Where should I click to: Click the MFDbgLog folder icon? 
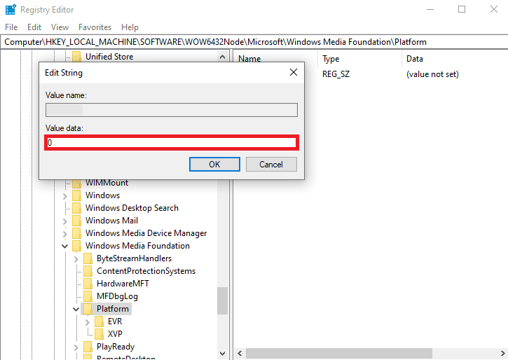[88, 296]
